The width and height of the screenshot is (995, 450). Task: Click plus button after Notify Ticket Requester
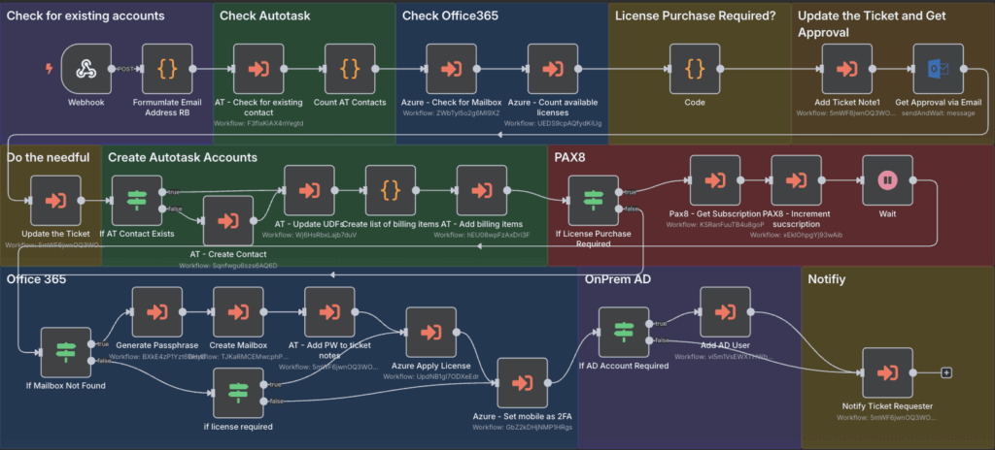[x=946, y=372]
